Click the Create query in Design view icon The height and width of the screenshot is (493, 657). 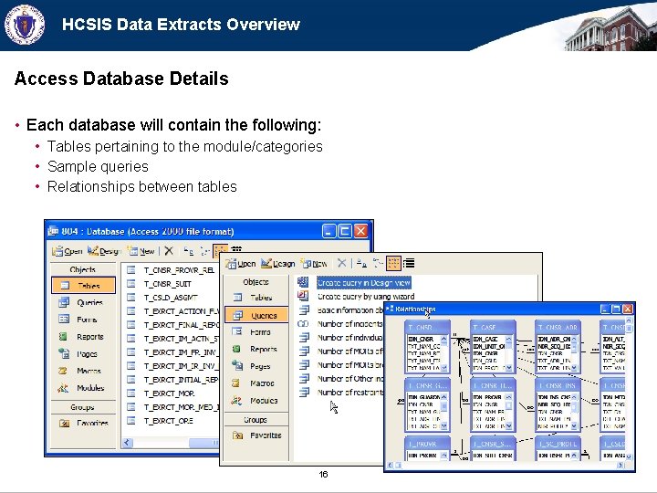[x=303, y=282]
